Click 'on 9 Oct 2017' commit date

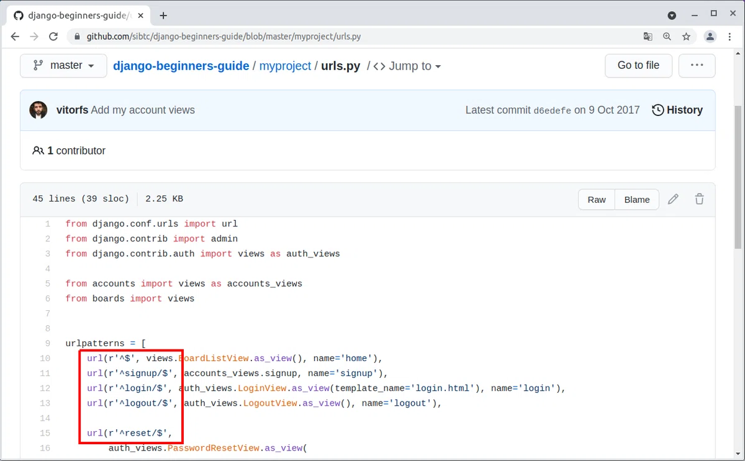[x=607, y=110]
